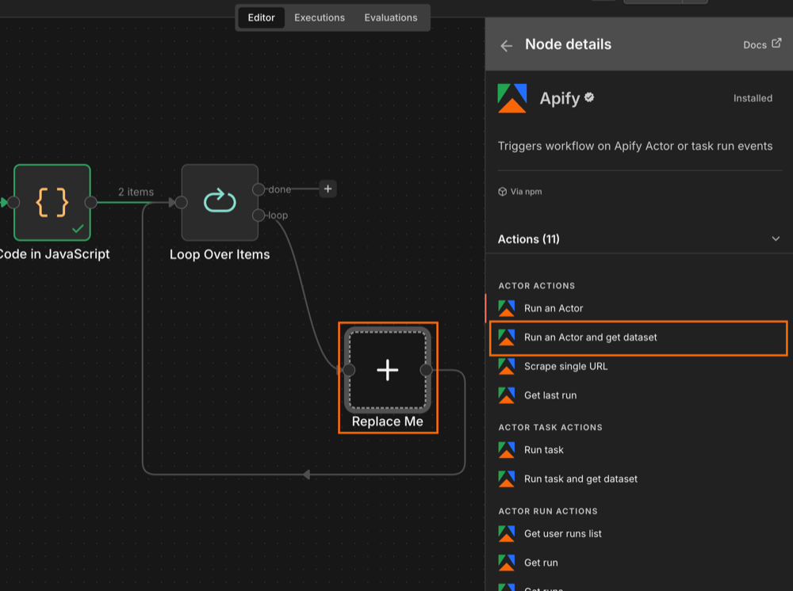The image size is (793, 591).
Task: Switch to the Executions tab
Action: (x=320, y=17)
